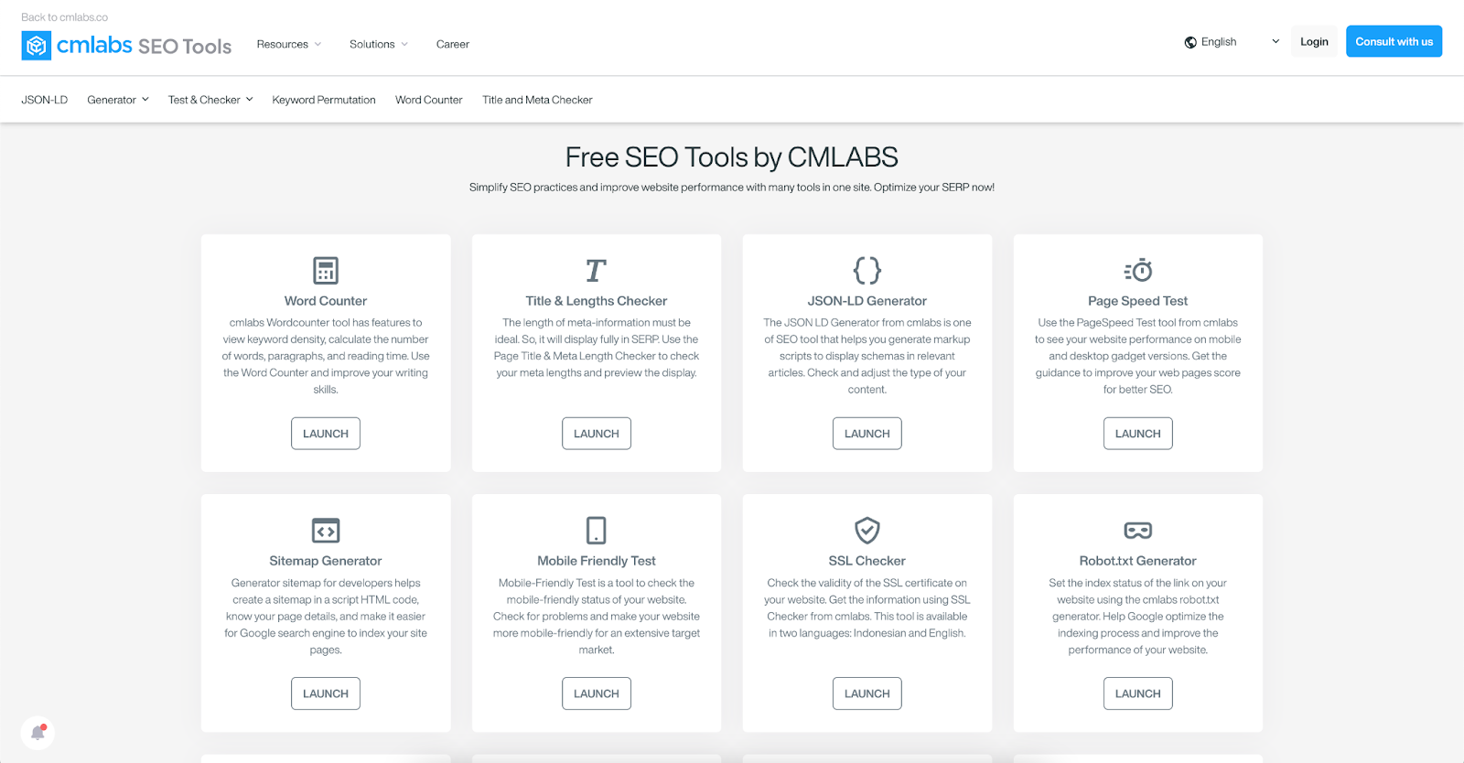
Task: Launch the Robot.txt Generator tool
Action: click(x=1138, y=693)
